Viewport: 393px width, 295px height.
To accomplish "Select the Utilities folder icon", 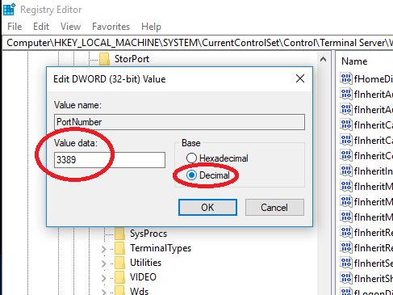I will tap(119, 263).
